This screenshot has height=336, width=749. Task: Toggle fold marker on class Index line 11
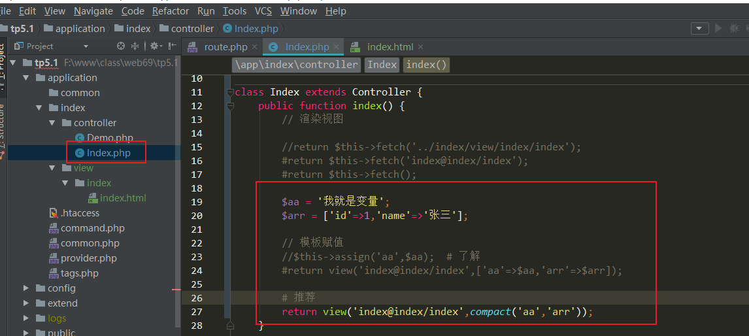[230, 92]
